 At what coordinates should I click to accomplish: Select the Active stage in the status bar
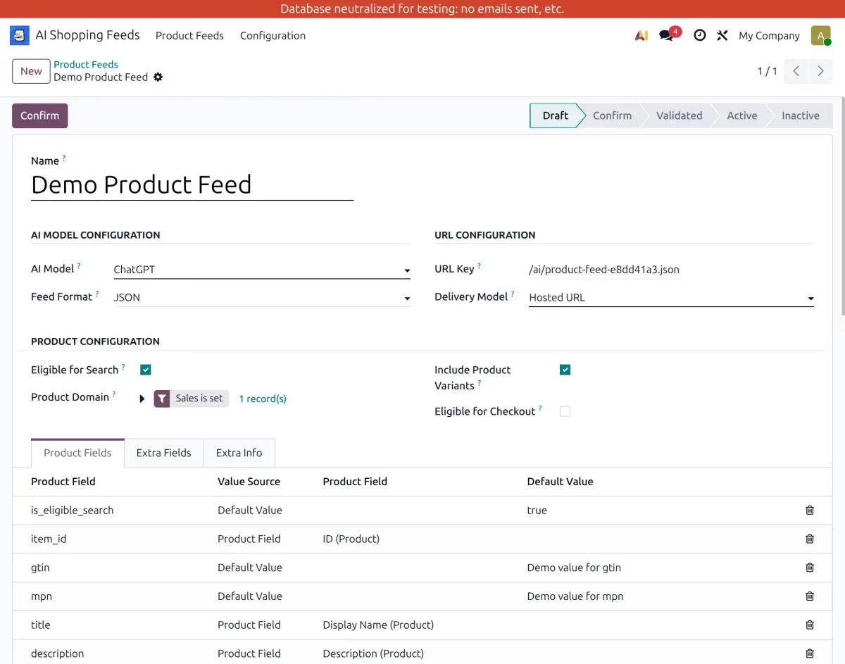point(743,115)
